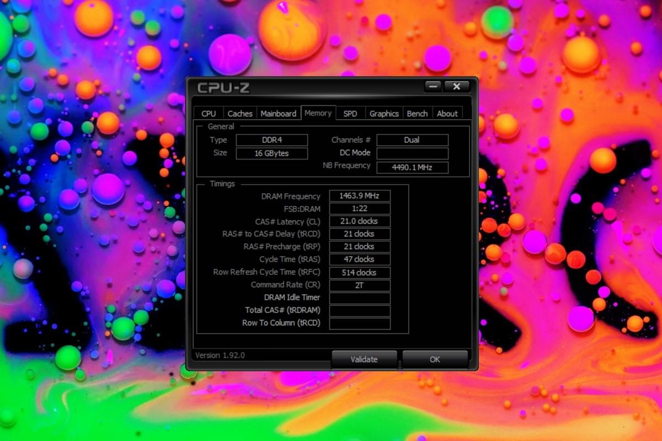Click the Command Rate value 2T
The width and height of the screenshot is (662, 441).
pyautogui.click(x=360, y=285)
